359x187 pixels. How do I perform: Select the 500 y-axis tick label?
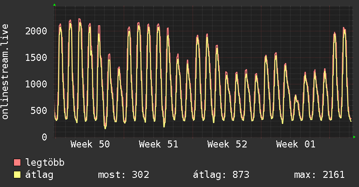(x=39, y=110)
